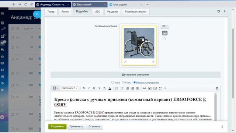The width and height of the screenshot is (236, 133).
Task: Click the Применить button
Action: point(76,126)
